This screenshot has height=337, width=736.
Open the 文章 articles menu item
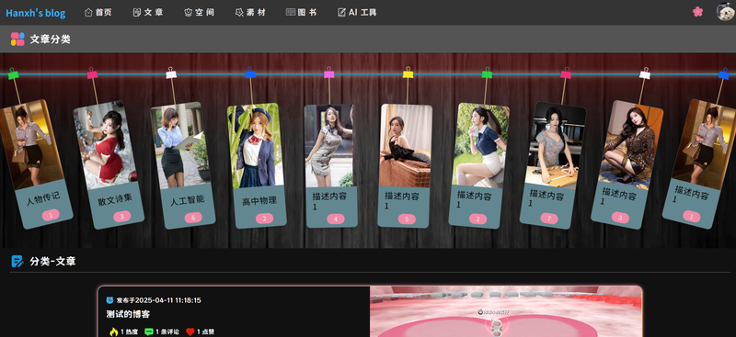coord(148,13)
